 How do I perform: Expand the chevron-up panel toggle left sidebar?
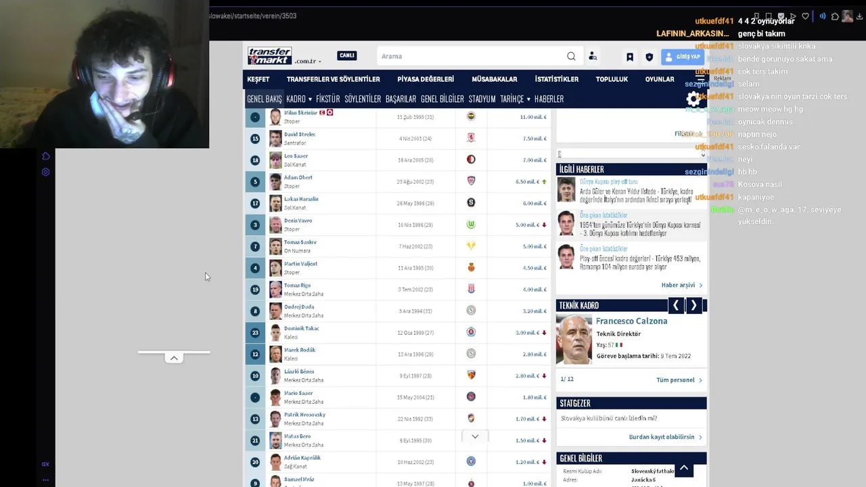point(174,358)
